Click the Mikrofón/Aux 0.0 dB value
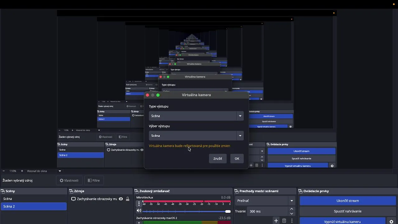 [x=226, y=198]
